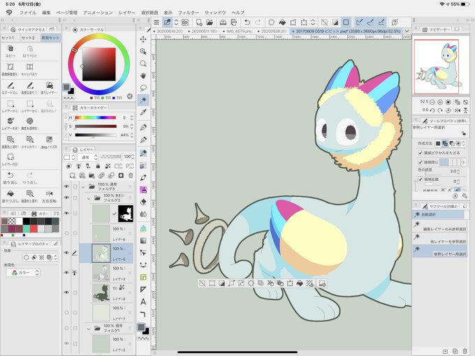Viewport: 475px width, 356px height.
Task: Click the Lock layer padlock icon
Action: point(98,166)
